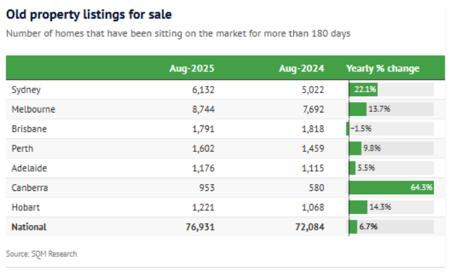Image resolution: width=455 pixels, height=272 pixels.
Task: Select the Melbourne row label
Action: tap(33, 109)
